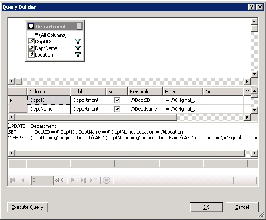Click the Filter cell of the DeptName row
Viewport: 266px width, 220px height.
click(x=183, y=109)
